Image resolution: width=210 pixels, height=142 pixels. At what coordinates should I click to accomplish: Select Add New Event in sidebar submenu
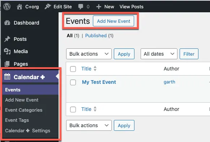click(x=22, y=100)
